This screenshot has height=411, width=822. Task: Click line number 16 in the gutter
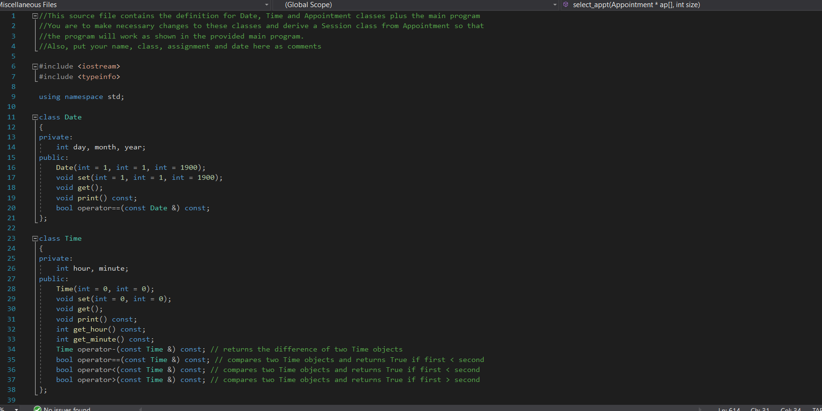[x=11, y=167]
